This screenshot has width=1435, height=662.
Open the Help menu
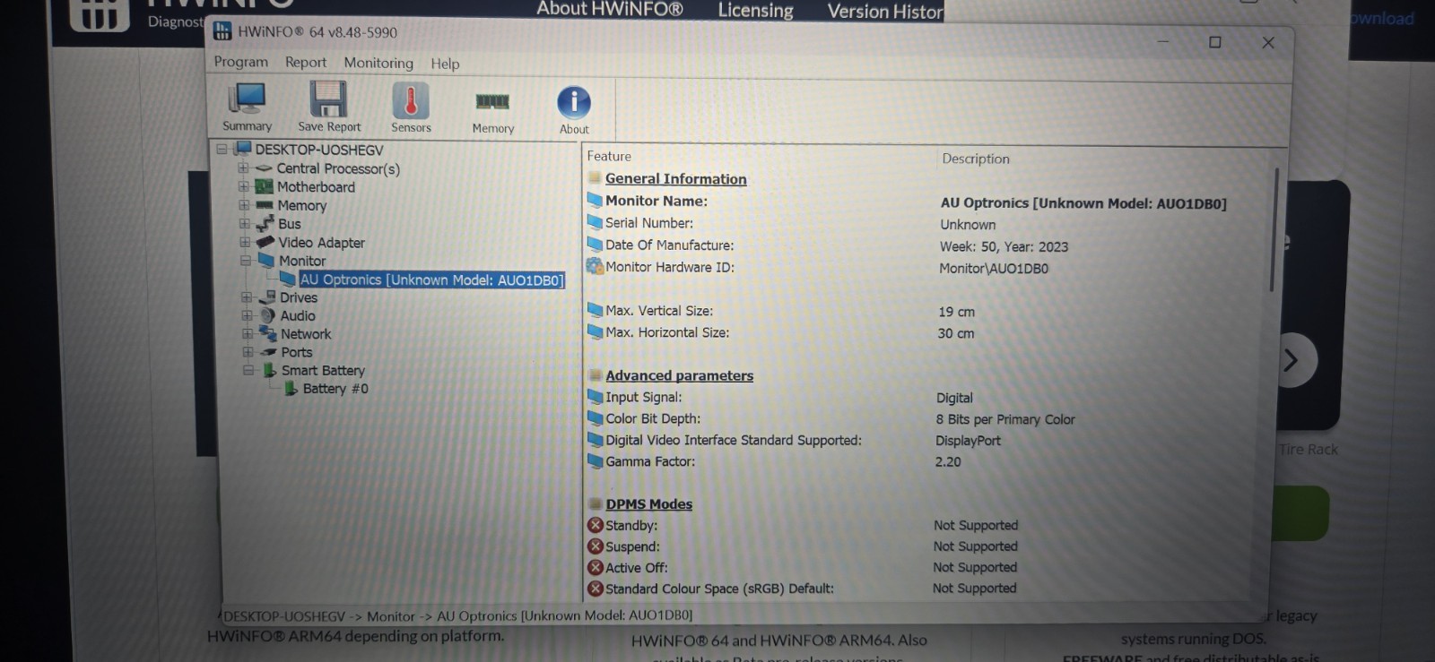pyautogui.click(x=445, y=64)
